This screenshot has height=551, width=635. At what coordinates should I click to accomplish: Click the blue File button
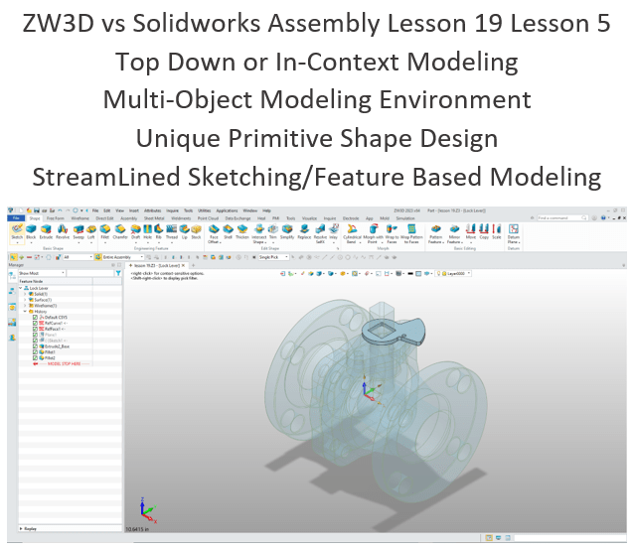point(15,219)
